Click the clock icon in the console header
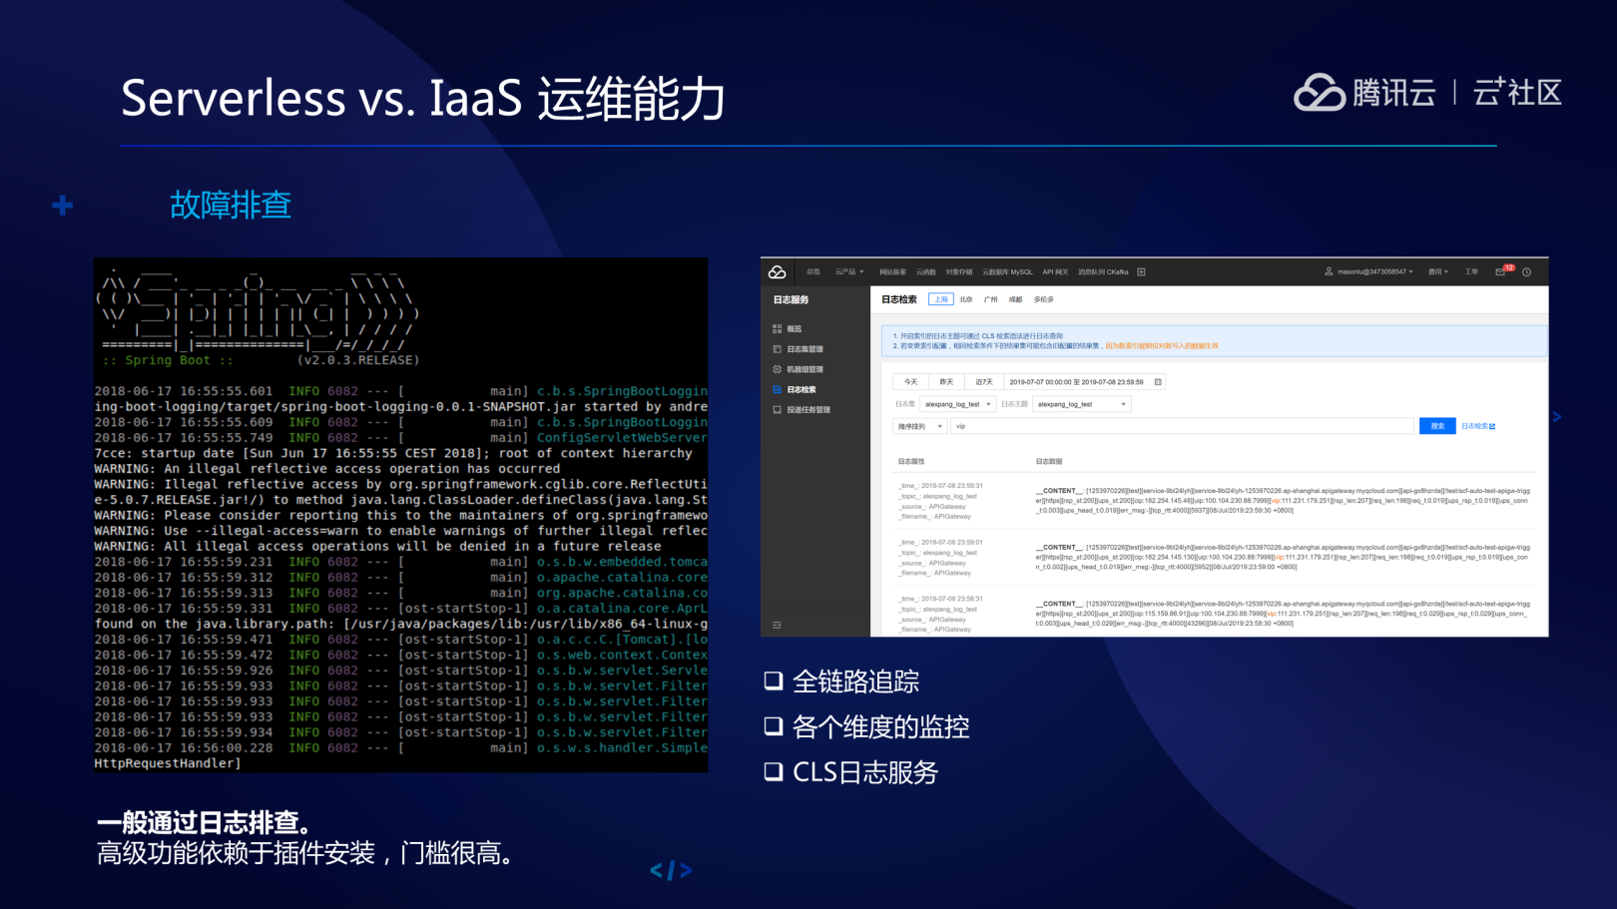1617x909 pixels. tap(1526, 272)
